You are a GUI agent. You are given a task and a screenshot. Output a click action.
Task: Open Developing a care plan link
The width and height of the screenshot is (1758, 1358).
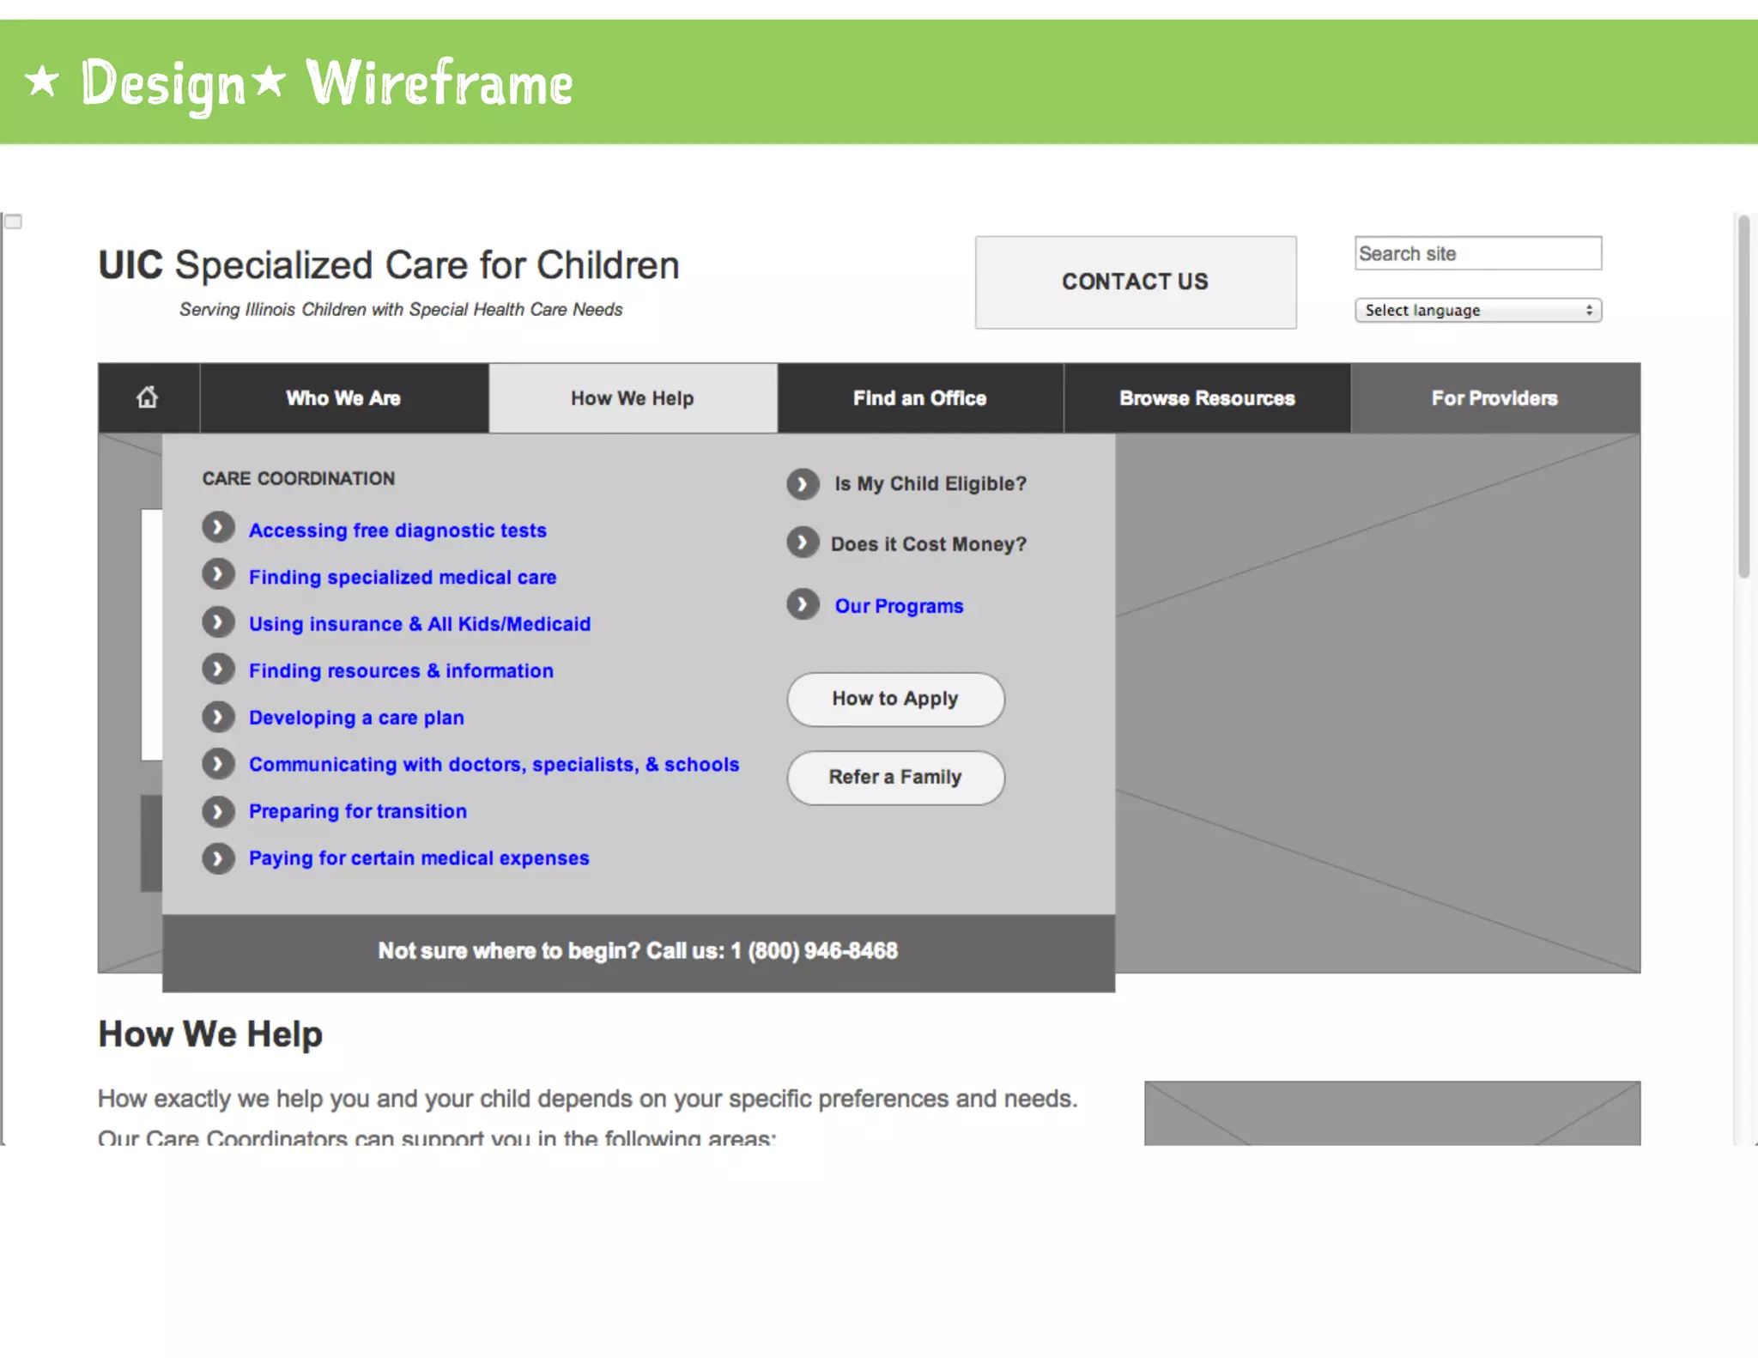[356, 718]
